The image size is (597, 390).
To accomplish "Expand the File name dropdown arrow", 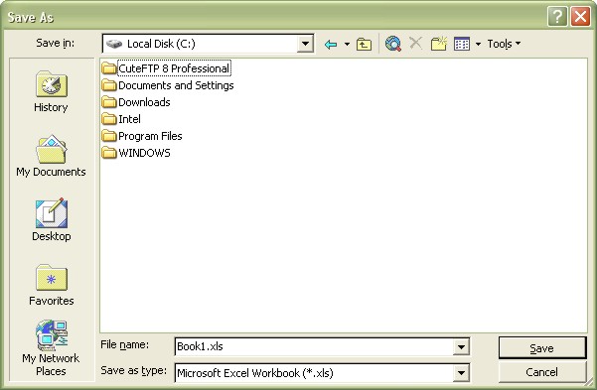I will click(x=461, y=346).
